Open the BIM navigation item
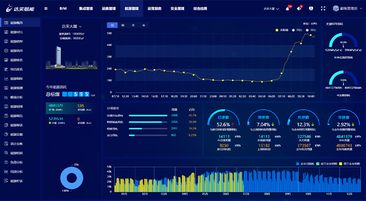The width and height of the screenshot is (366, 201). 63,9
